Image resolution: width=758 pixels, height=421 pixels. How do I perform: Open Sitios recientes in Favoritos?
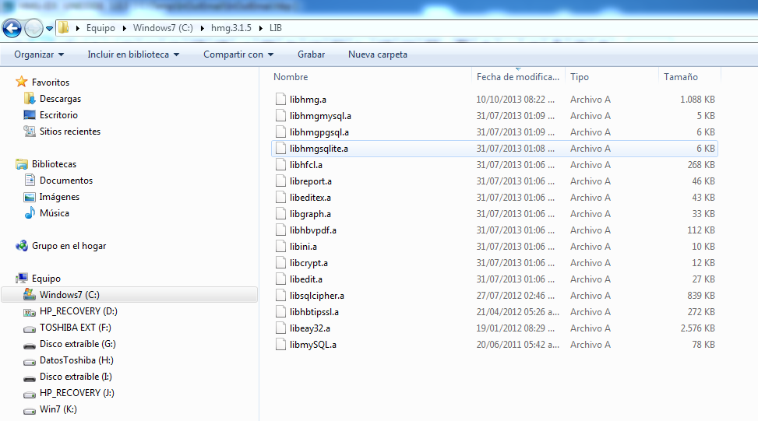[70, 132]
